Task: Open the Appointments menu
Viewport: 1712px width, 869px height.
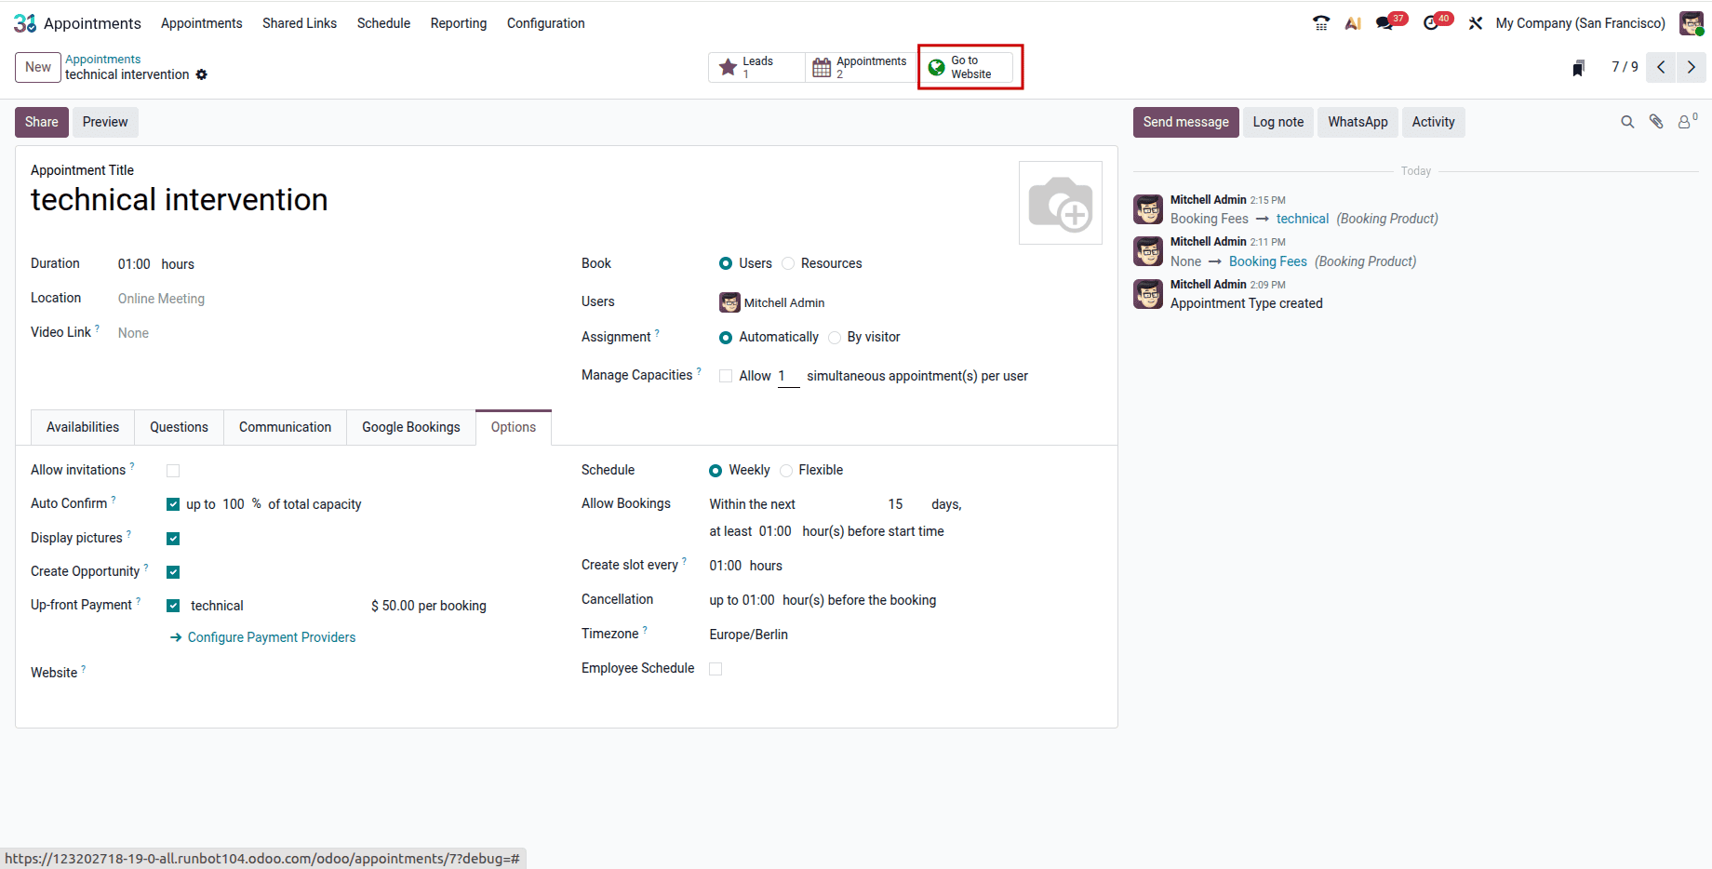Action: (201, 23)
